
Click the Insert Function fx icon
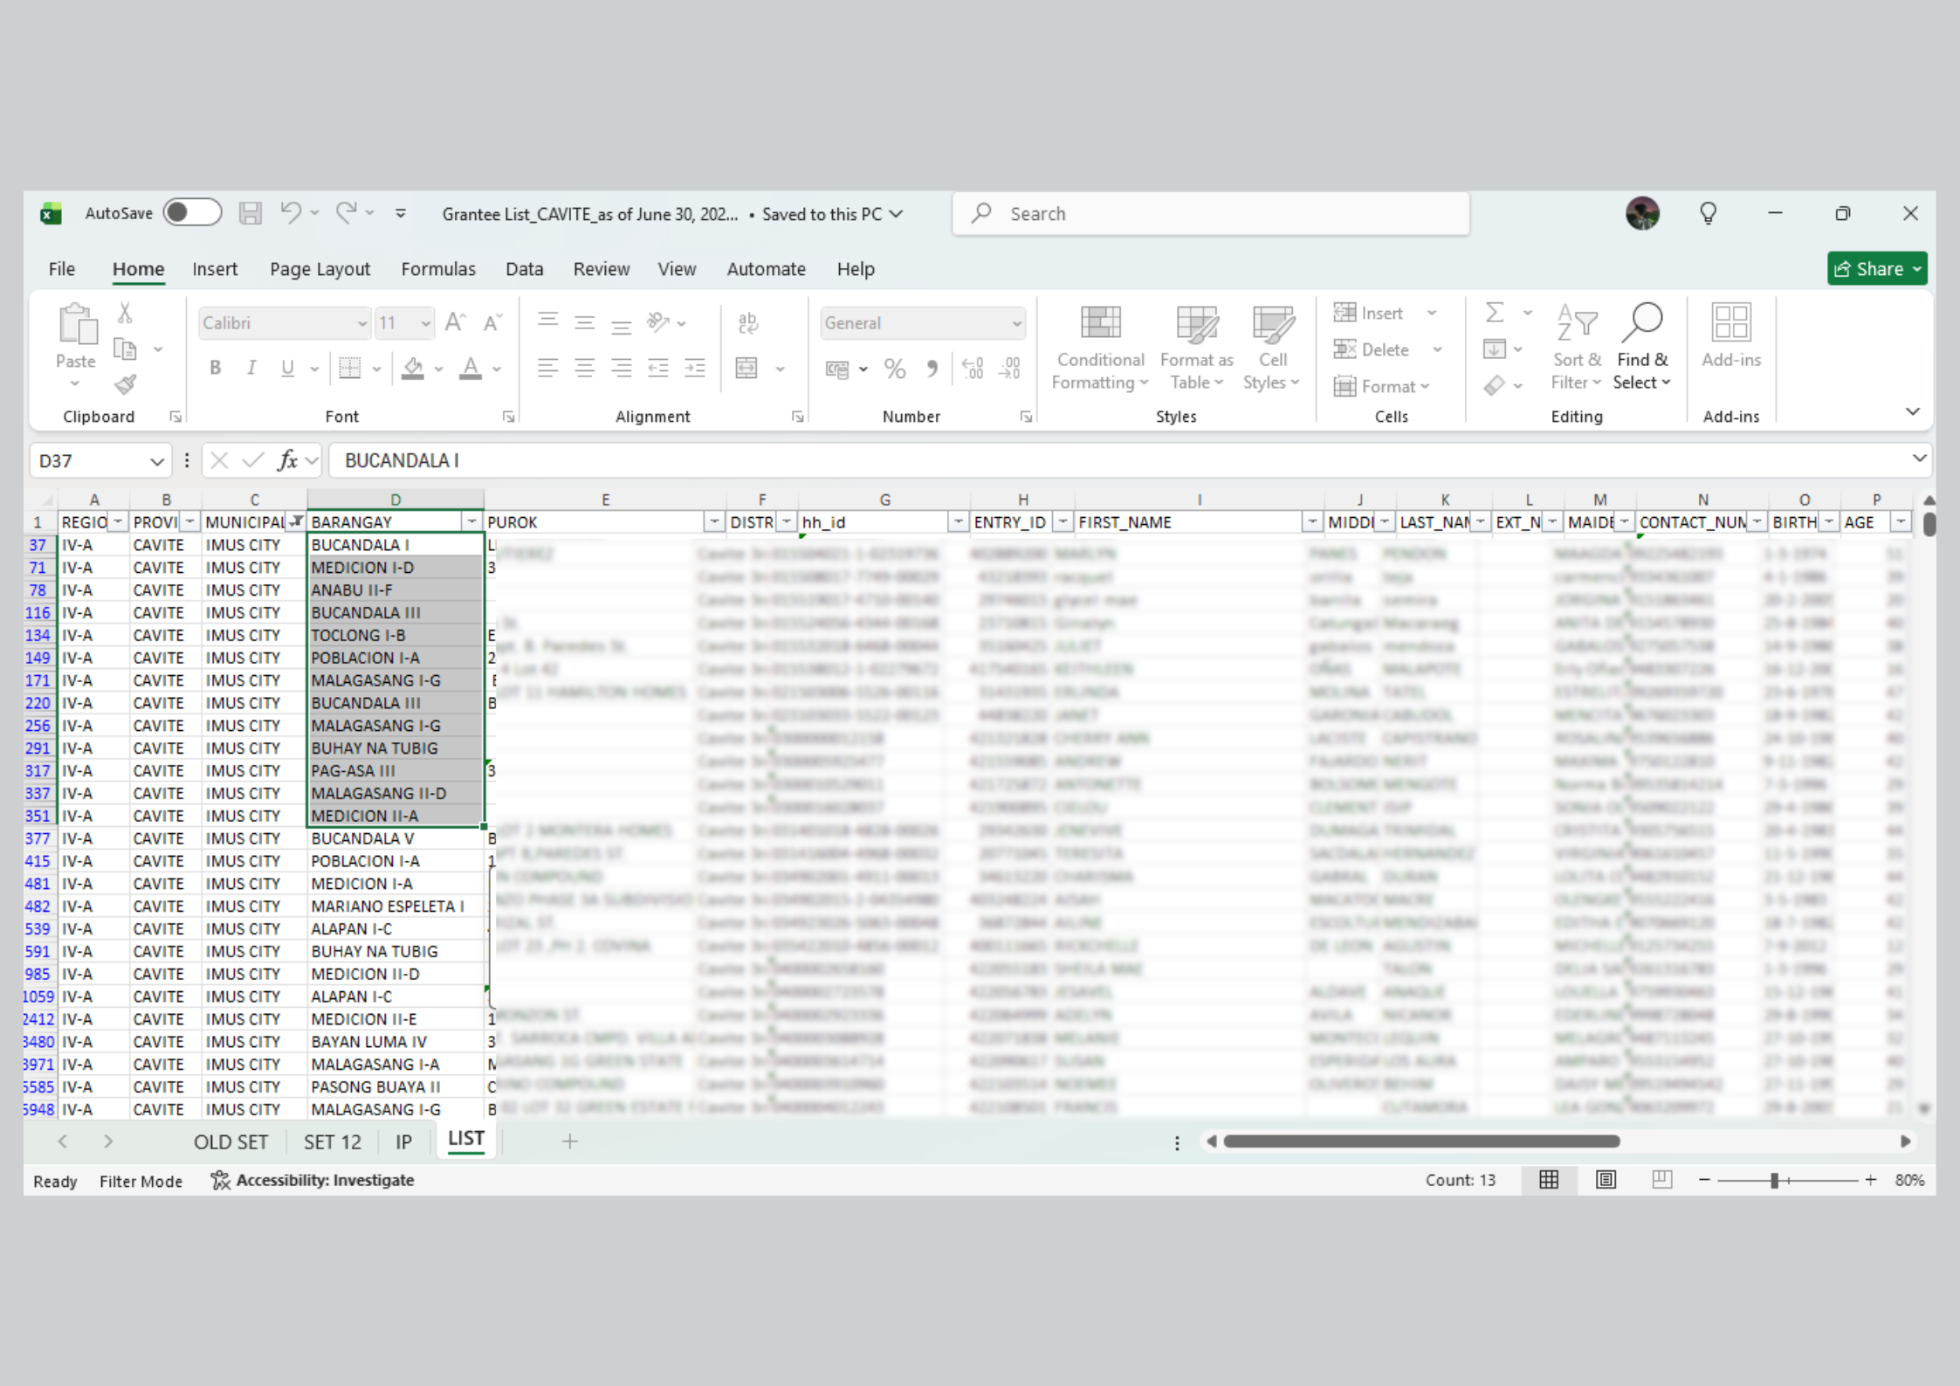(287, 460)
